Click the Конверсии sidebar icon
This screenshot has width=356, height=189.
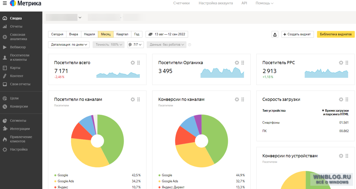pyautogui.click(x=5, y=106)
